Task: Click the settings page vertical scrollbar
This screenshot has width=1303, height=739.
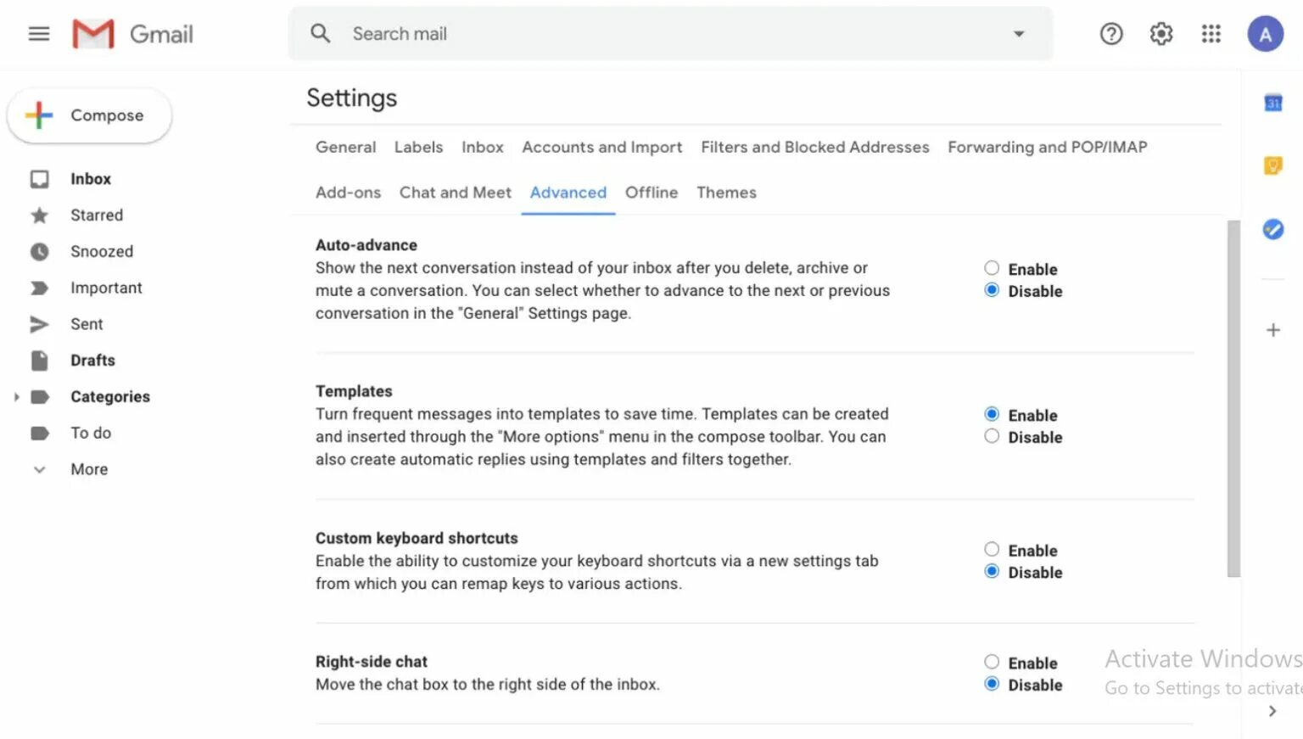Action: tap(1233, 399)
